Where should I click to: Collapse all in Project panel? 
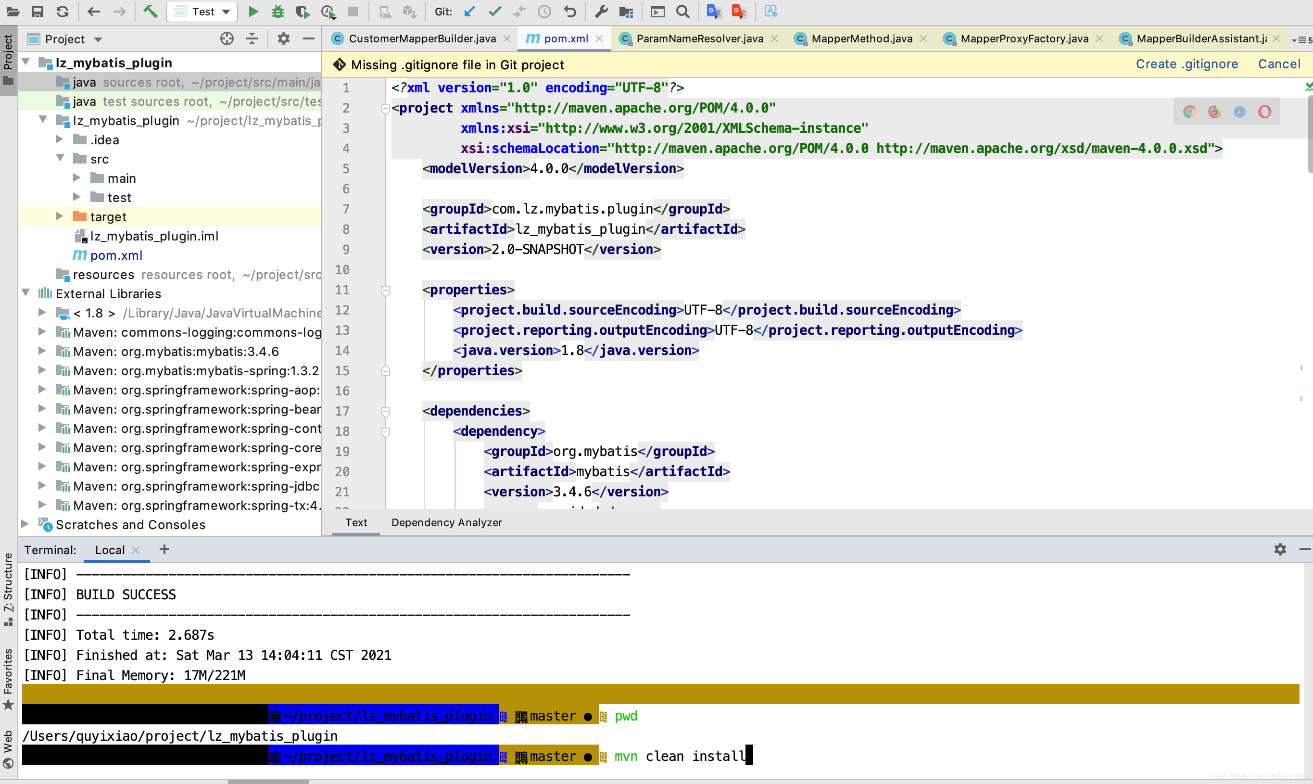click(252, 38)
